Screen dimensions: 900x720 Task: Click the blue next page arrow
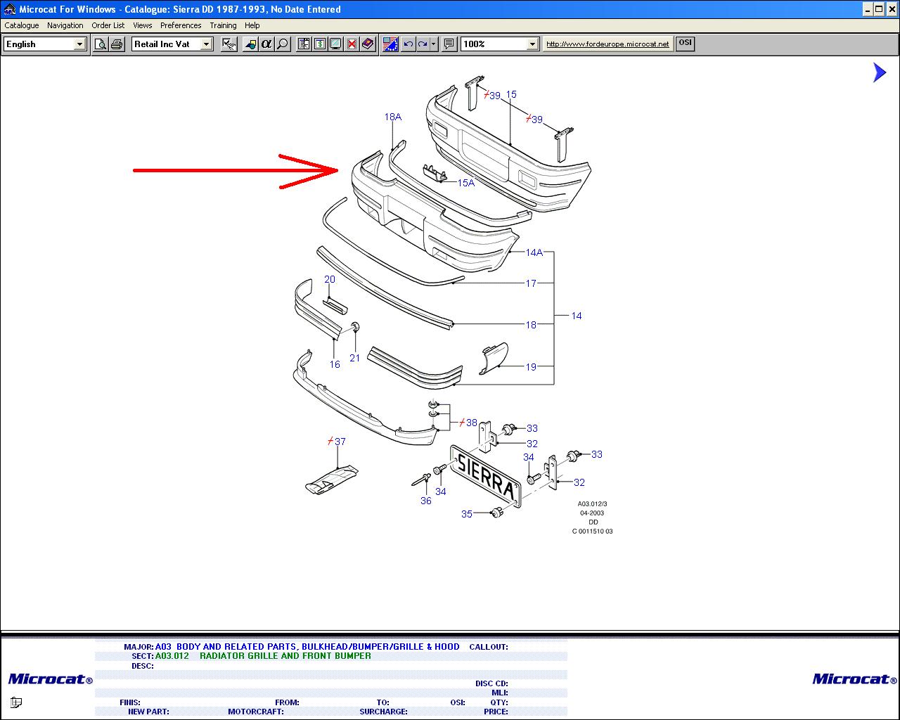pyautogui.click(x=880, y=72)
